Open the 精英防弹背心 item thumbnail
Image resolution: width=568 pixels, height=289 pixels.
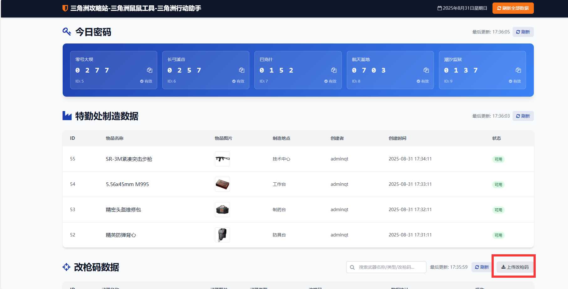tap(222, 235)
